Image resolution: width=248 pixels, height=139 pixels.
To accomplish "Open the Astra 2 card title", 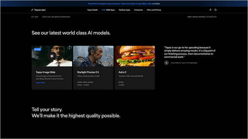I will pyautogui.click(x=123, y=72).
